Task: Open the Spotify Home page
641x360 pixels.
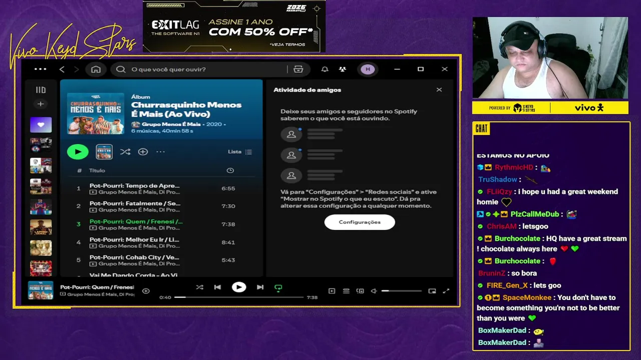Action: click(x=96, y=69)
